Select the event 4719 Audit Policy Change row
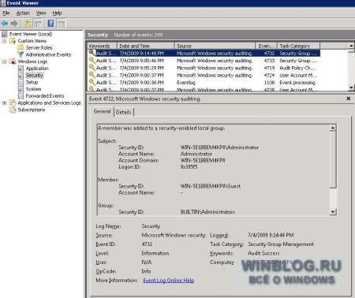The image size is (355, 298). (204, 68)
